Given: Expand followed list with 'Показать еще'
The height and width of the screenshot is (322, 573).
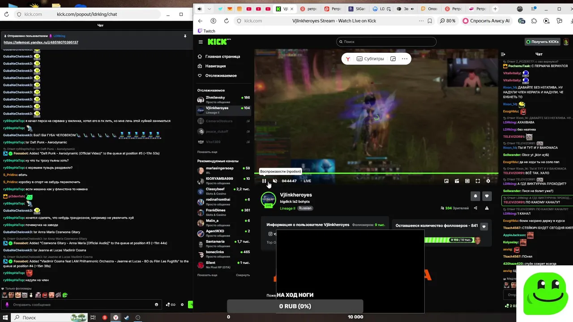Looking at the screenshot, I should (207, 152).
